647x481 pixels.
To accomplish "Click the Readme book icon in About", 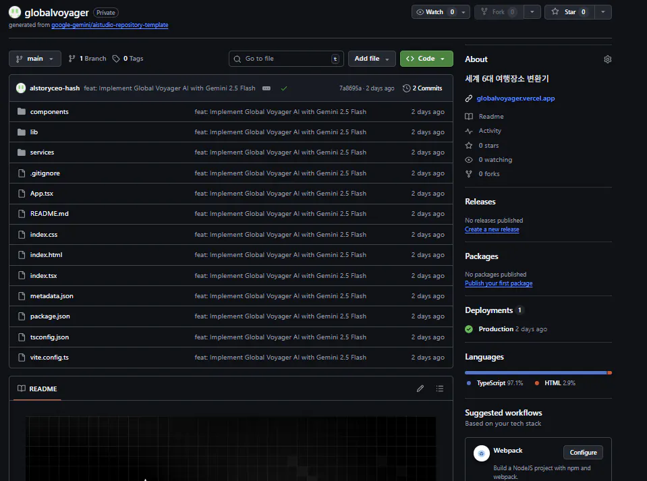I will tap(469, 116).
